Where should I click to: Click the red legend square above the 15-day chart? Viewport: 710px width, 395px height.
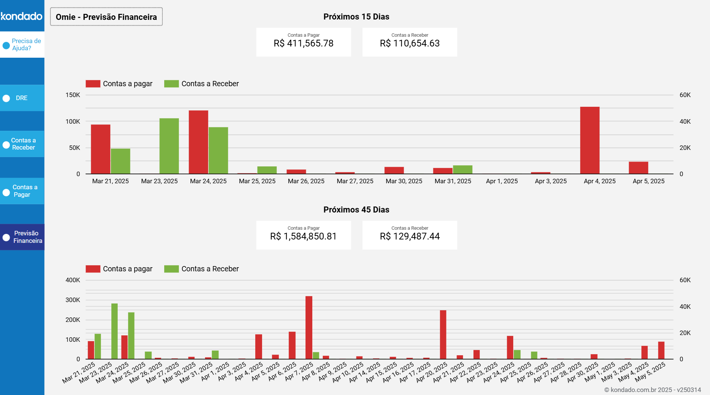pos(93,83)
